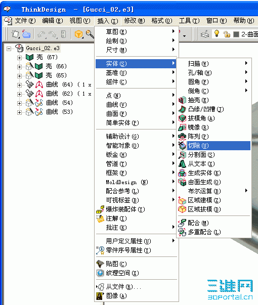Select 零件序号属性 (Y) entry

[136, 250]
